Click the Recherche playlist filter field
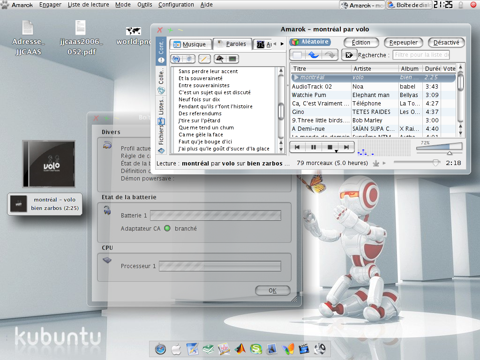Screen dimensions: 480x360 point(421,55)
